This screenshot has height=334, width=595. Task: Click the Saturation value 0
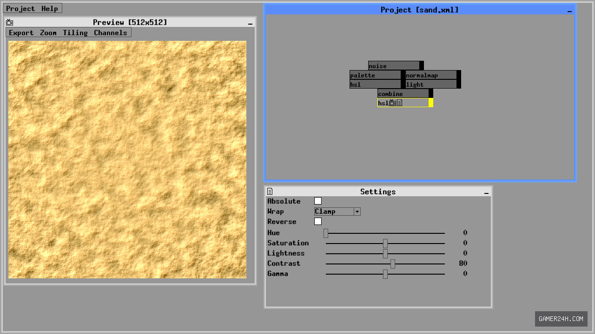pos(465,243)
